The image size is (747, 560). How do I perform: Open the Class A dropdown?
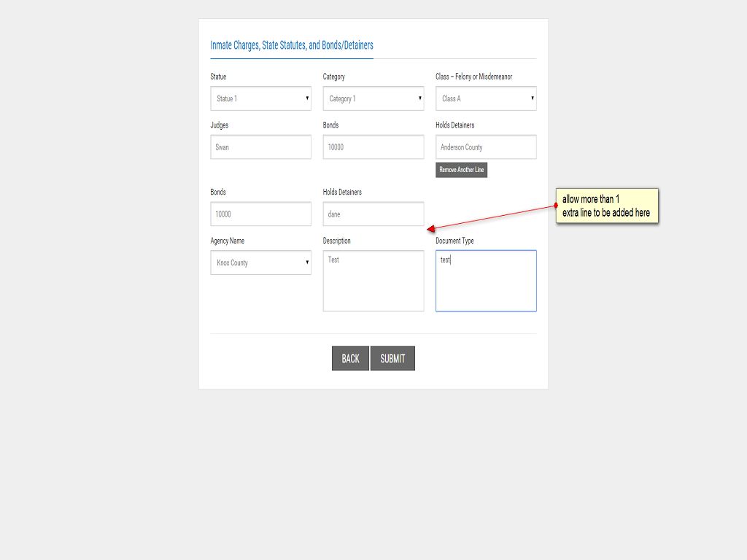coord(486,98)
